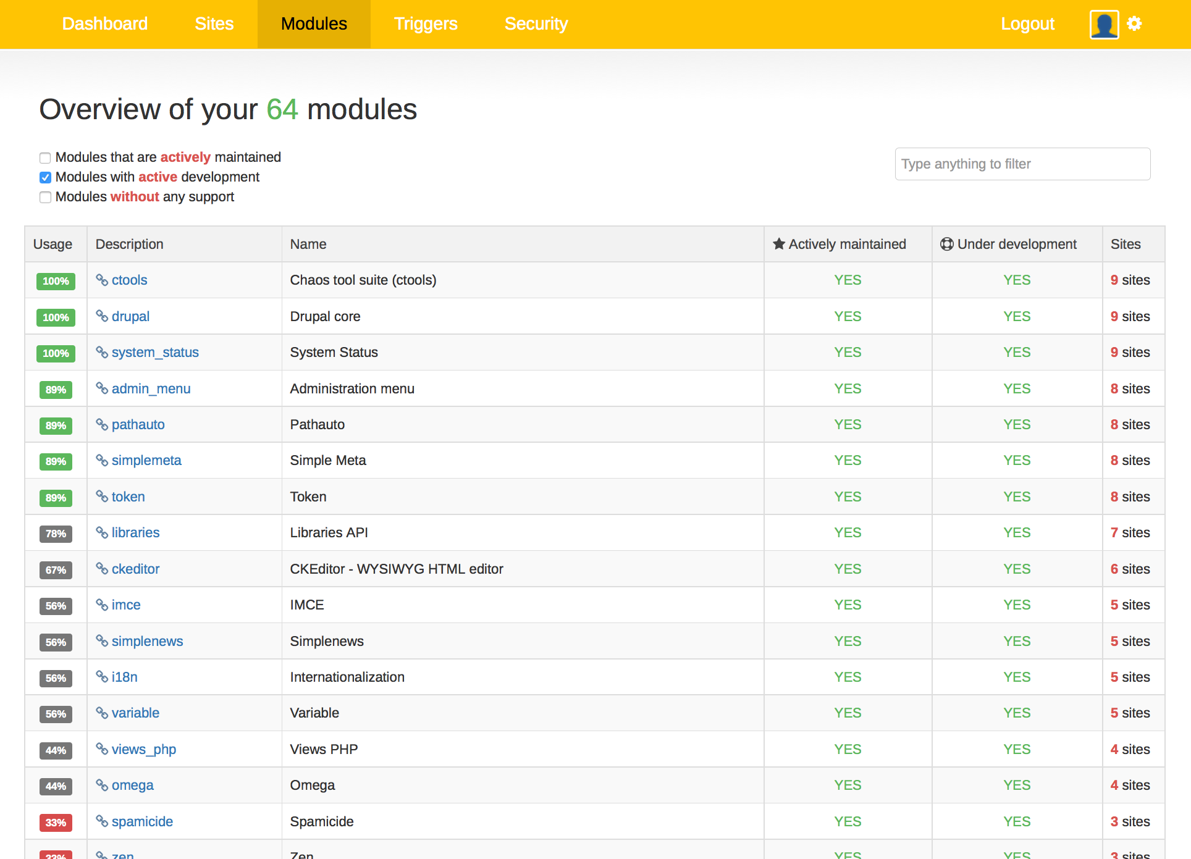The width and height of the screenshot is (1191, 859).
Task: Open the imce module link
Action: click(x=126, y=605)
